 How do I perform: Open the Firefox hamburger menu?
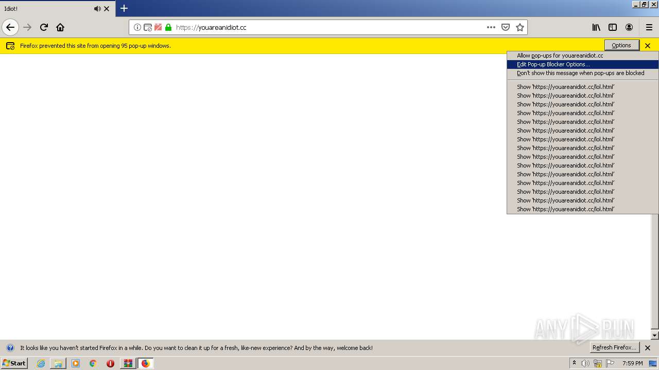tap(649, 27)
